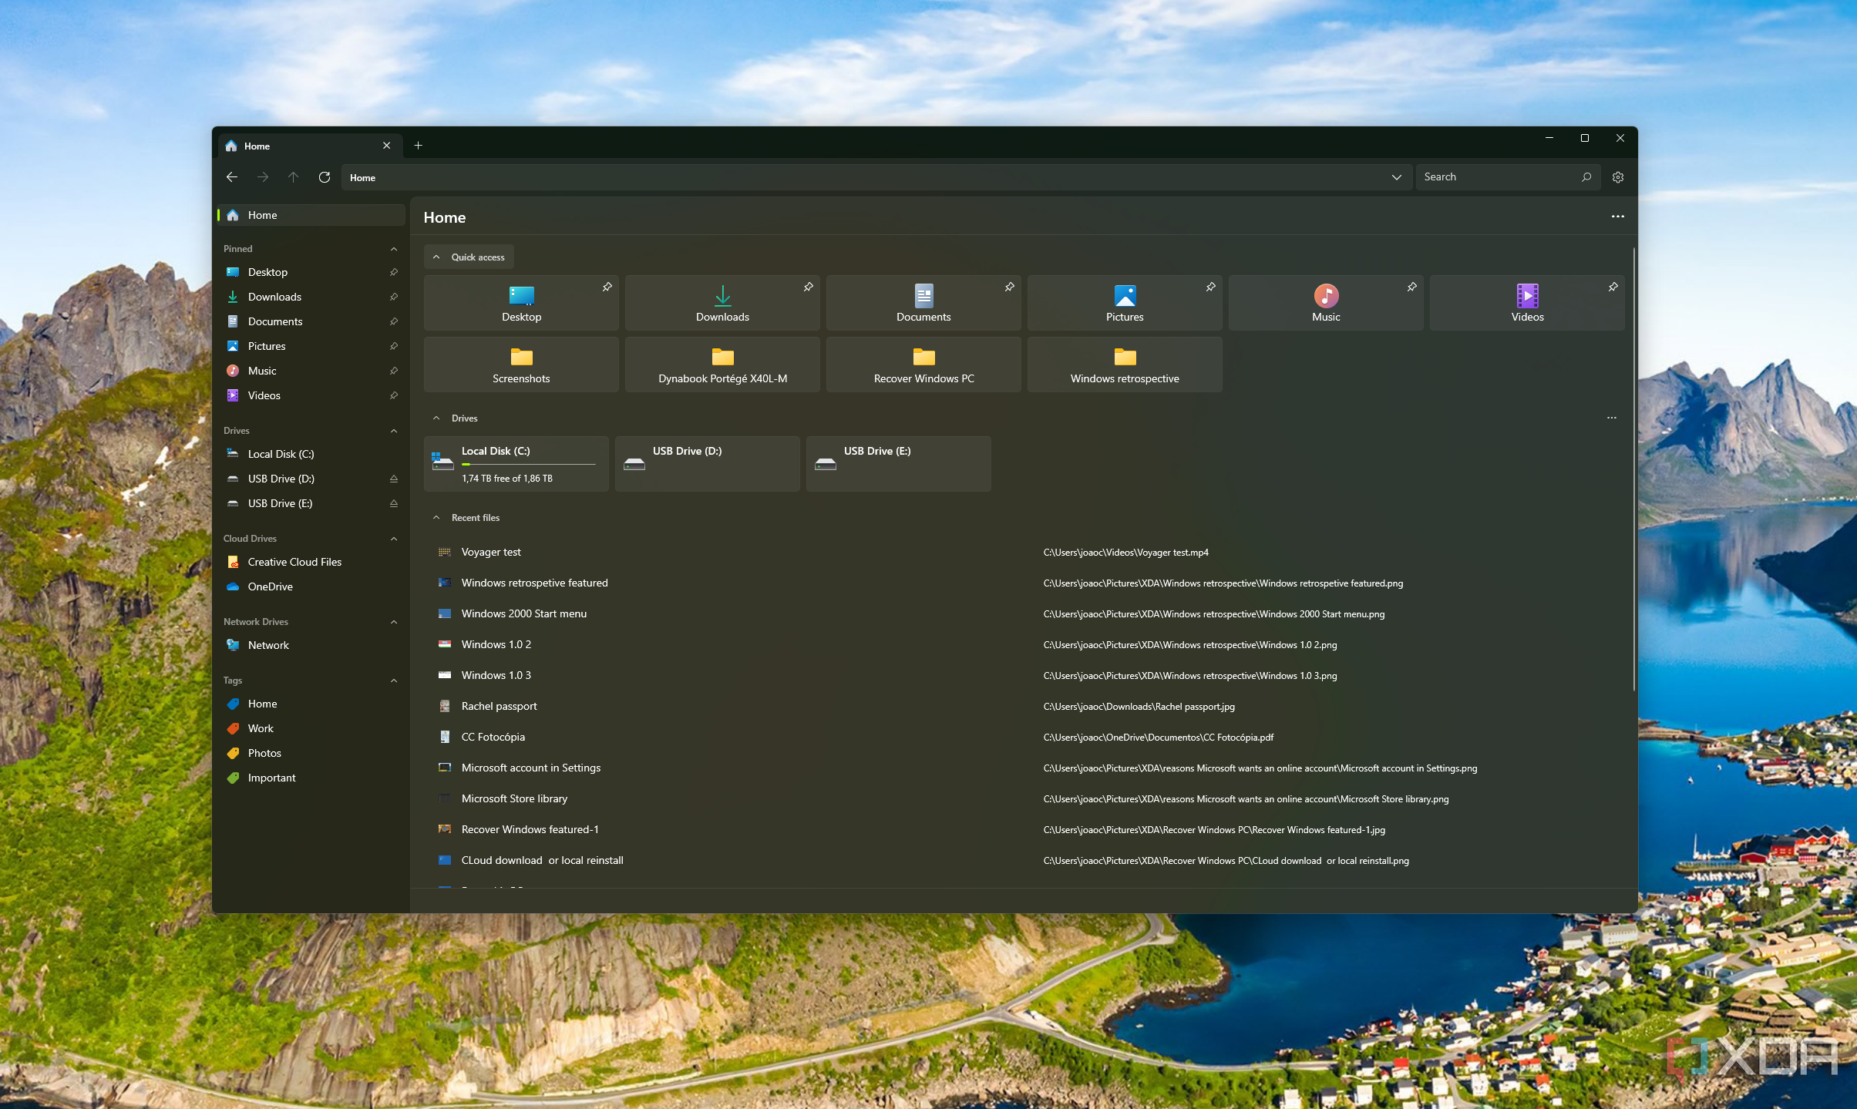1857x1109 pixels.
Task: Open the Desktop quick access folder
Action: pyautogui.click(x=521, y=302)
